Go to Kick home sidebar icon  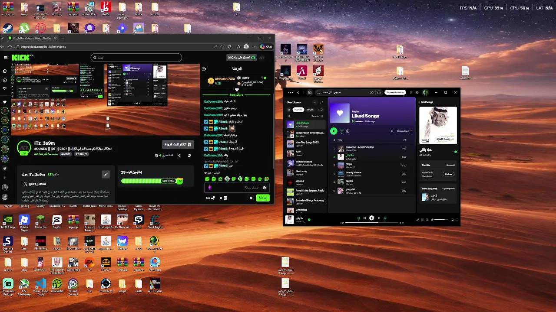pyautogui.click(x=5, y=71)
